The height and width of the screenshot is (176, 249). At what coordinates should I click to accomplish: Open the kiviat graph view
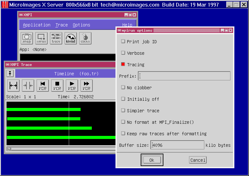71,38
